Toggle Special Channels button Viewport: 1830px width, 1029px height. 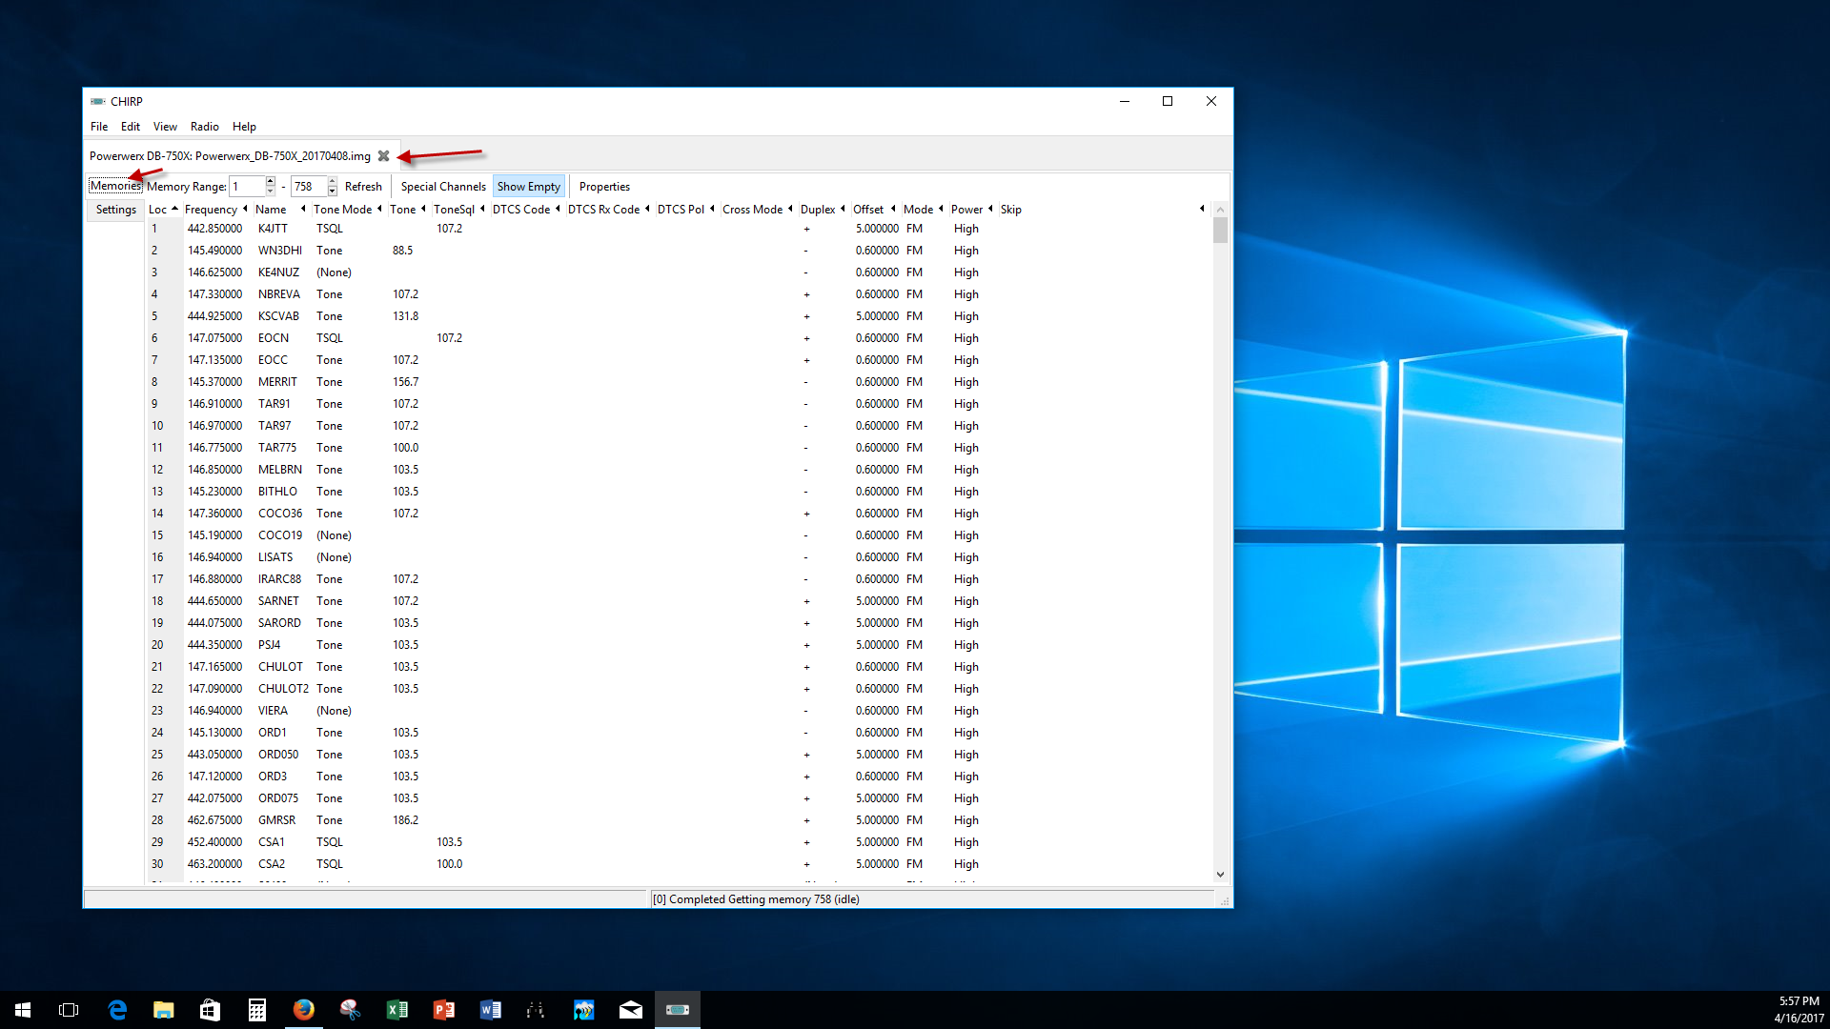tap(443, 187)
